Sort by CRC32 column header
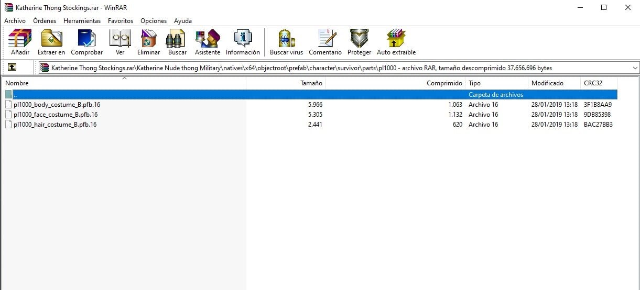Screen dimensions: 640x290 [x=599, y=83]
